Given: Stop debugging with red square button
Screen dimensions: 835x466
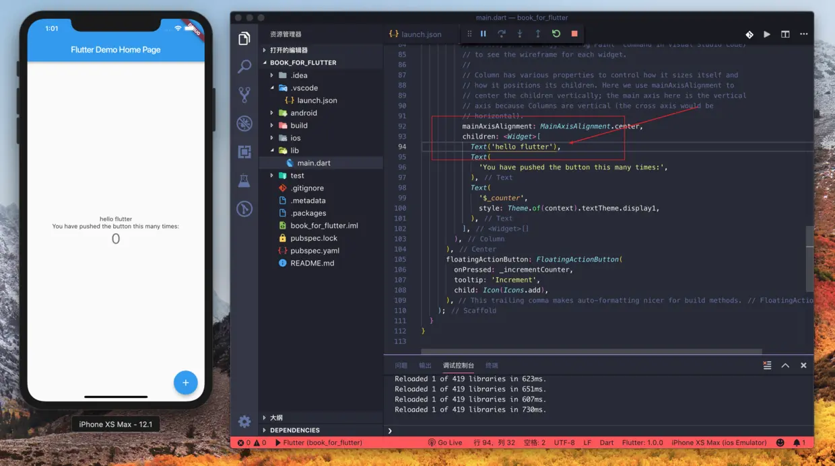Looking at the screenshot, I should (x=574, y=34).
